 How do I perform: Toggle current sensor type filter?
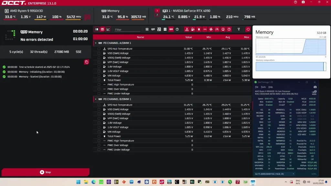pyautogui.click(x=205, y=29)
